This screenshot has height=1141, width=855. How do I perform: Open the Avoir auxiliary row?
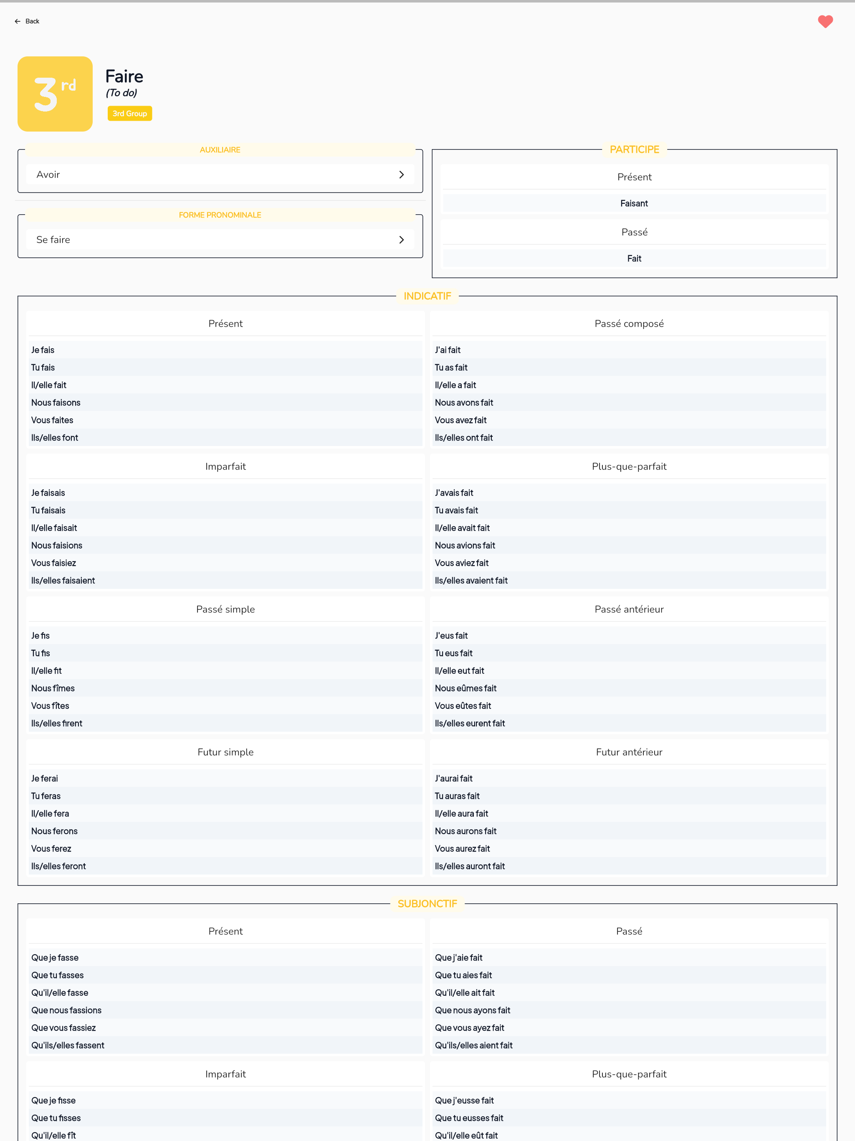[x=220, y=174]
